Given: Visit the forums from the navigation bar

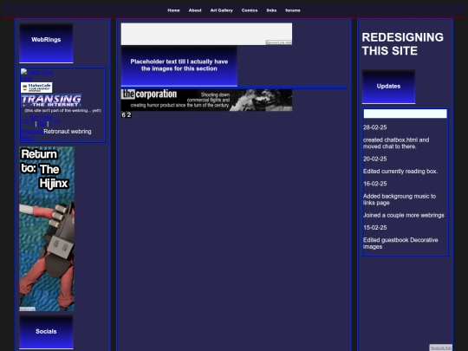Looking at the screenshot, I should (293, 10).
